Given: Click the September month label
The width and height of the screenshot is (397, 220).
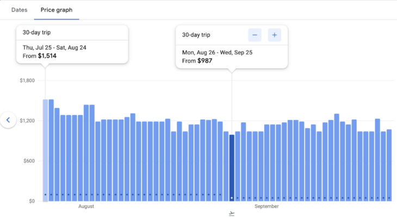Looking at the screenshot, I should click(266, 206).
